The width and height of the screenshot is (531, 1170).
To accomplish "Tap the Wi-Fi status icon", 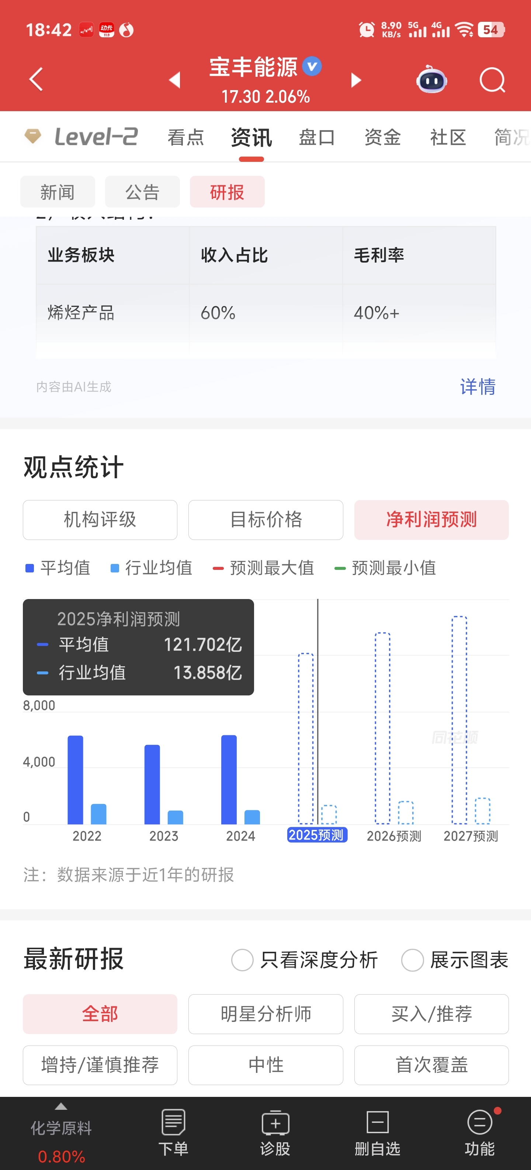I will click(x=464, y=30).
